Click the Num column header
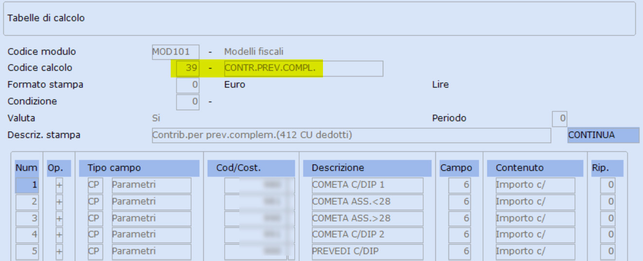The width and height of the screenshot is (643, 261). (26, 168)
